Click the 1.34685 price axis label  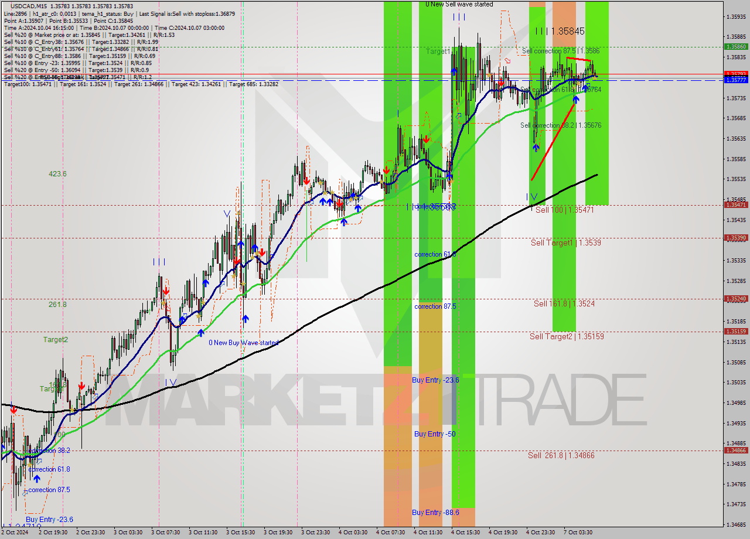(x=736, y=524)
